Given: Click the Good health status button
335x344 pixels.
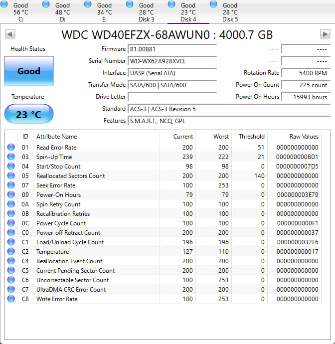Looking at the screenshot, I should coord(29,71).
